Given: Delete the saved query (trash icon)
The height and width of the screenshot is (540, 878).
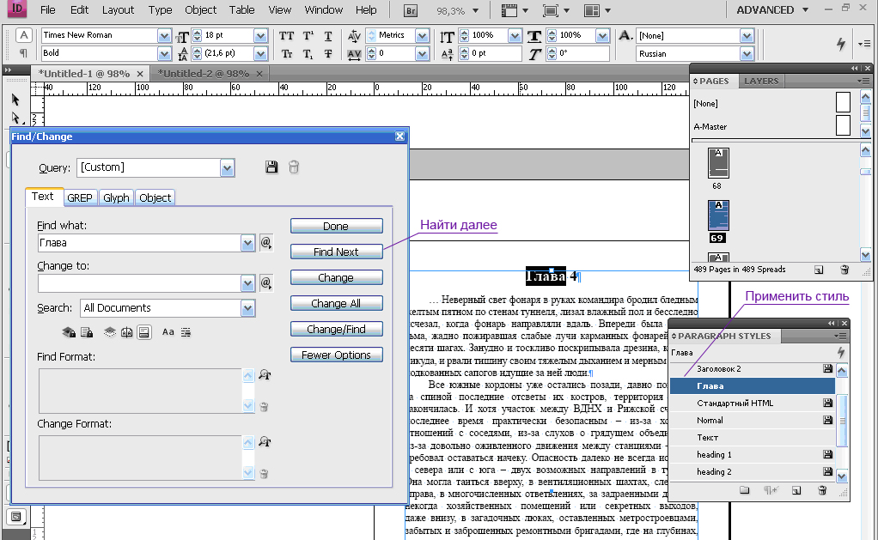Looking at the screenshot, I should tap(294, 167).
